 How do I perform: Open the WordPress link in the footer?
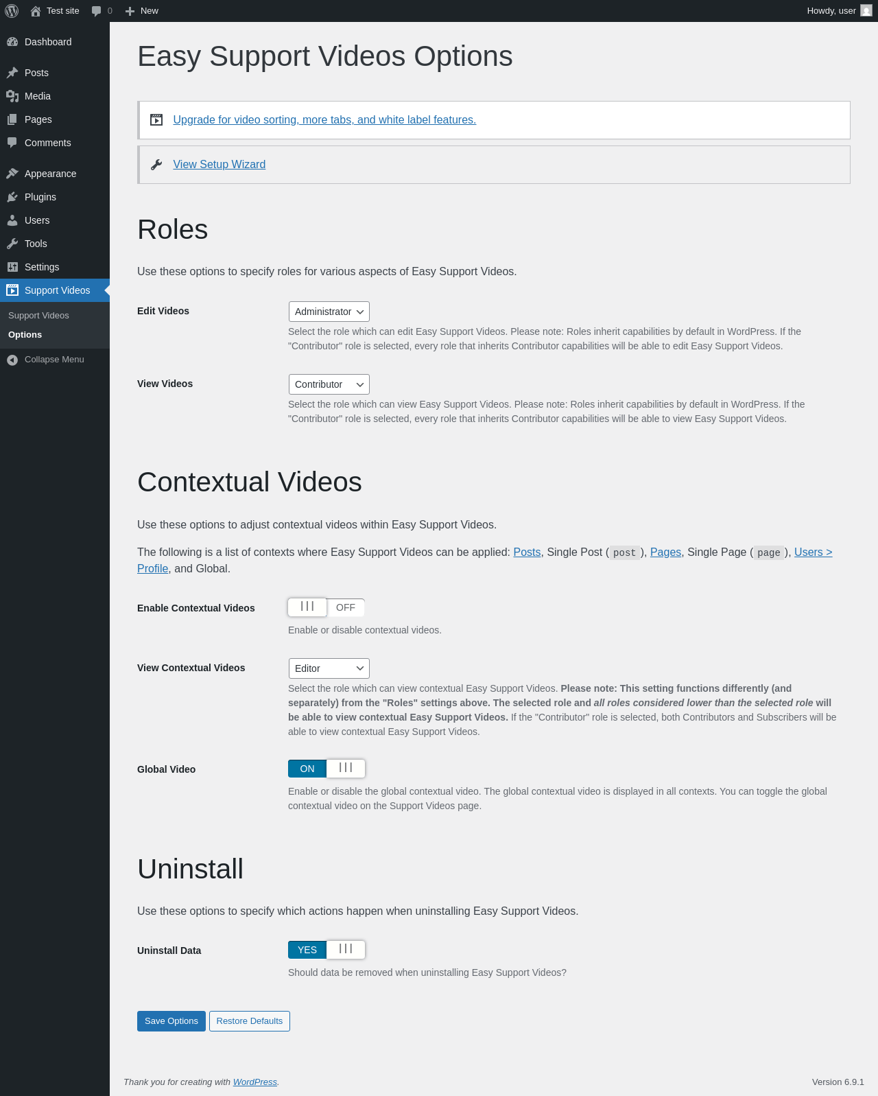coord(255,1082)
